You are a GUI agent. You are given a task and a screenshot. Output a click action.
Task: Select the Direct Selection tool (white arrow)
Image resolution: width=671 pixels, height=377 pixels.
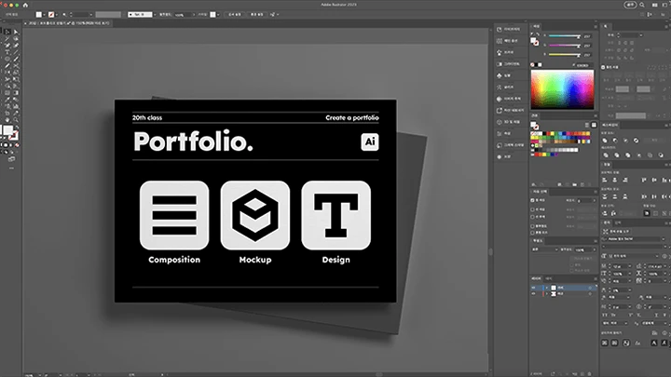pyautogui.click(x=16, y=32)
